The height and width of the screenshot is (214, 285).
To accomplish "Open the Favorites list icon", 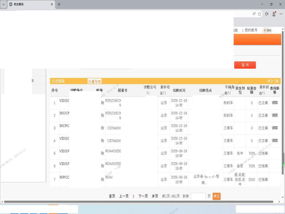I will pos(266,14).
